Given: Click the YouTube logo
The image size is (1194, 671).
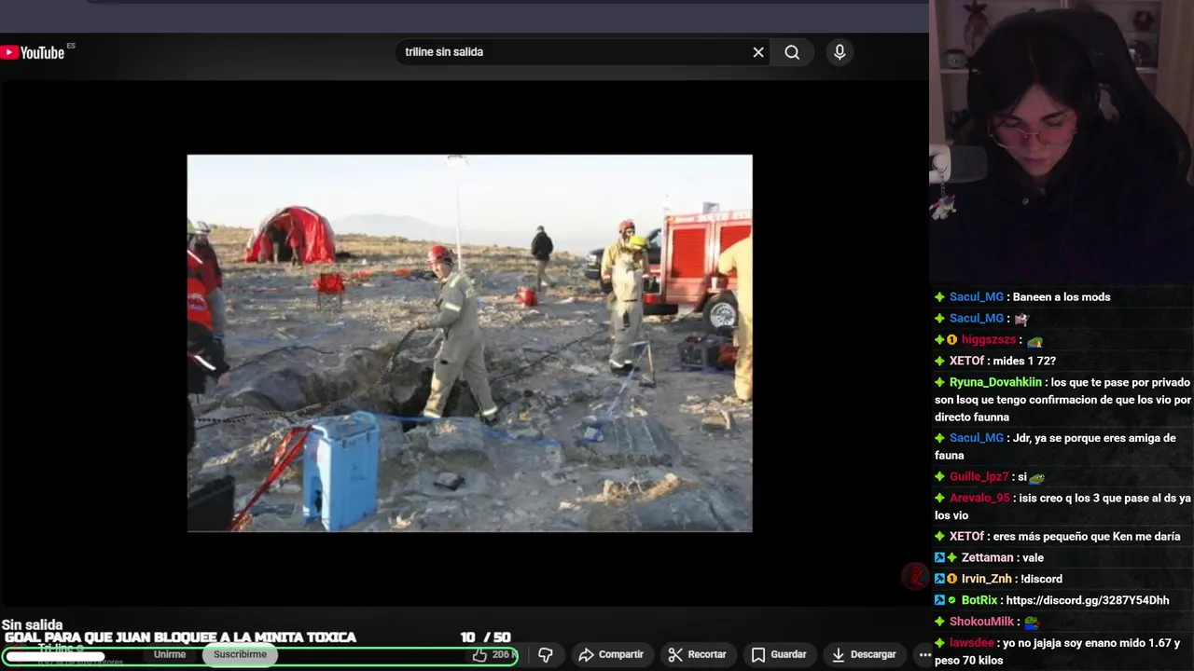Looking at the screenshot, I should 34,52.
